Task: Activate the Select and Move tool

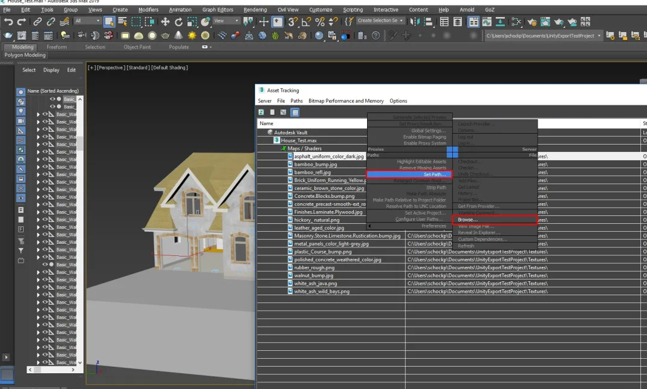Action: [x=165, y=21]
